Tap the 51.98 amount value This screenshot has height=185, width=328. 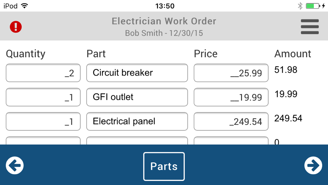[x=286, y=70]
